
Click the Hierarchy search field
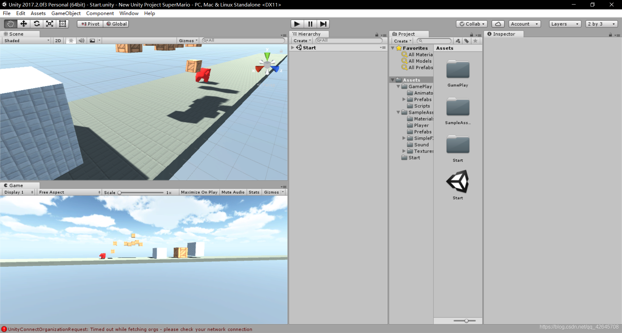coord(349,41)
